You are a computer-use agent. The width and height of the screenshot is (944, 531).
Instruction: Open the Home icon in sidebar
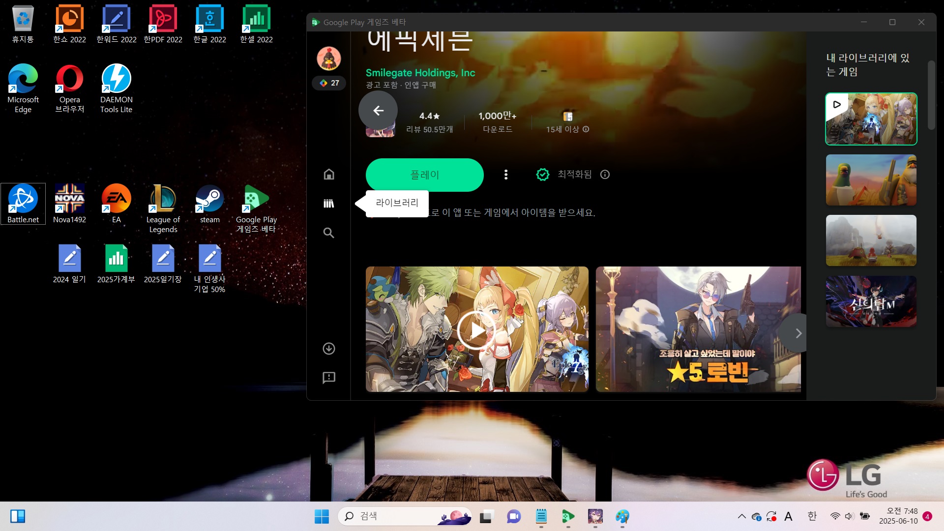pos(329,175)
